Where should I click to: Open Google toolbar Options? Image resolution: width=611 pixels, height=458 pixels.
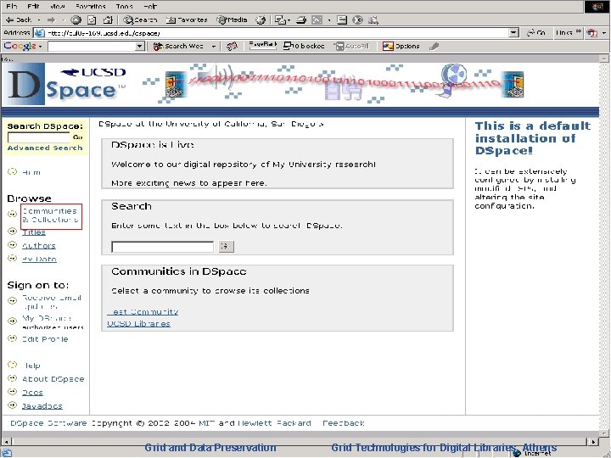pos(401,47)
